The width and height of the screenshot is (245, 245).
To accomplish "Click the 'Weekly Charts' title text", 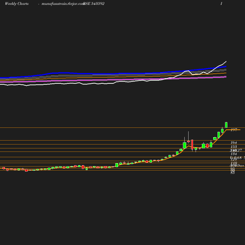I will (17, 3).
